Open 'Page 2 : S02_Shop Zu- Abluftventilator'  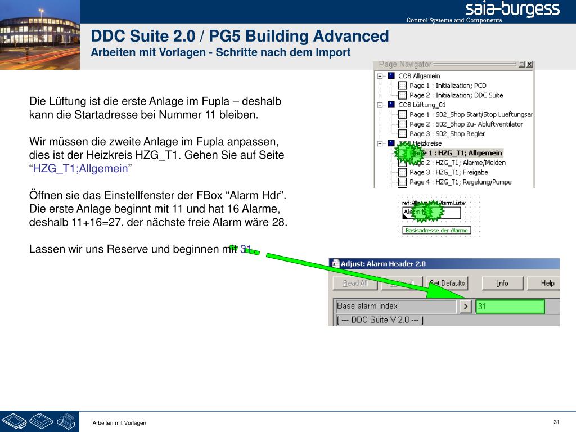(466, 124)
